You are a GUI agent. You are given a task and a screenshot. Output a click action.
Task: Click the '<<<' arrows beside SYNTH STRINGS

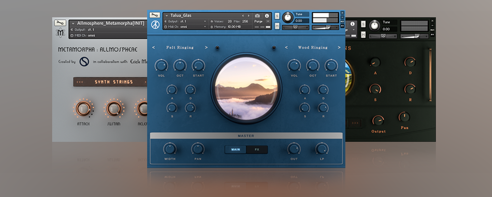[x=80, y=82]
